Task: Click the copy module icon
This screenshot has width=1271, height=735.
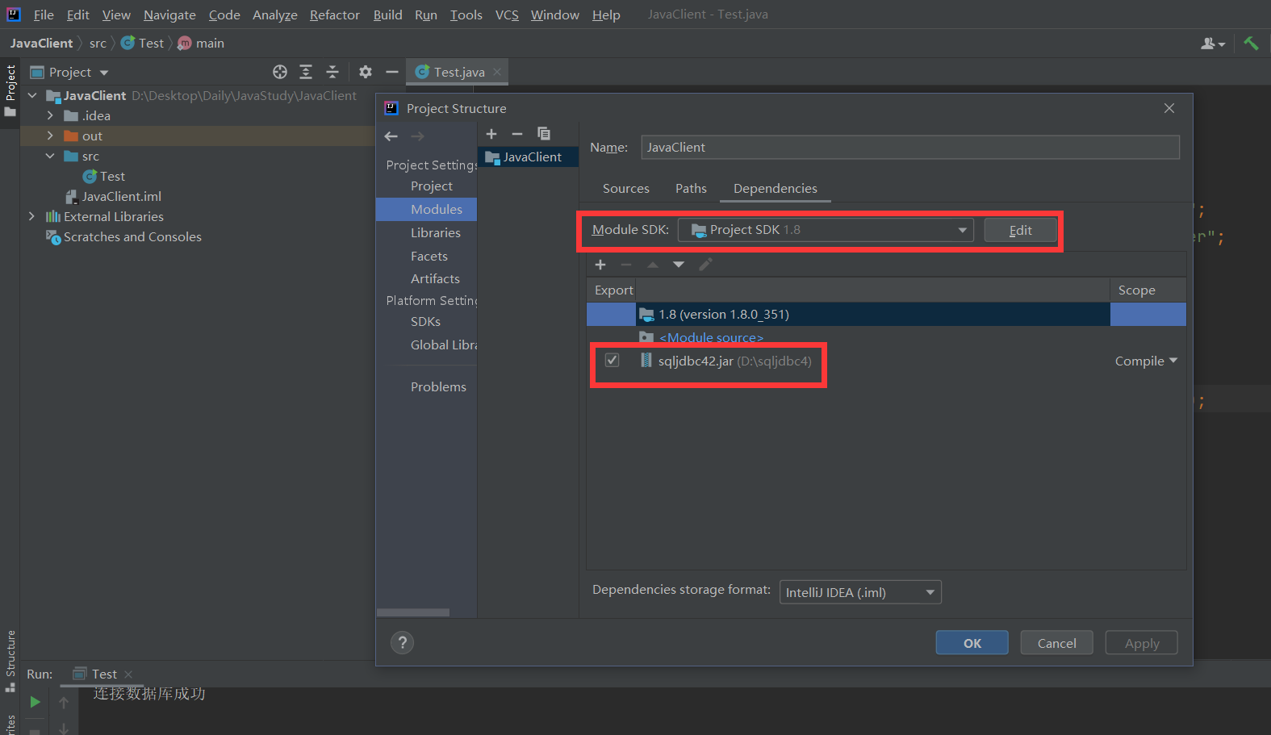Action: tap(544, 134)
